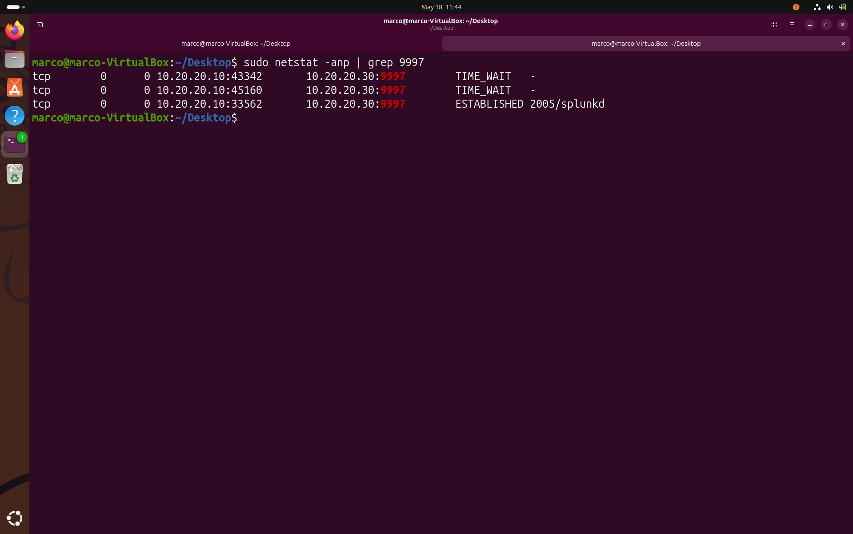Click the command text 'sudo netstat -anp | grep 9997'
Screen dimensions: 853x534
334,63
